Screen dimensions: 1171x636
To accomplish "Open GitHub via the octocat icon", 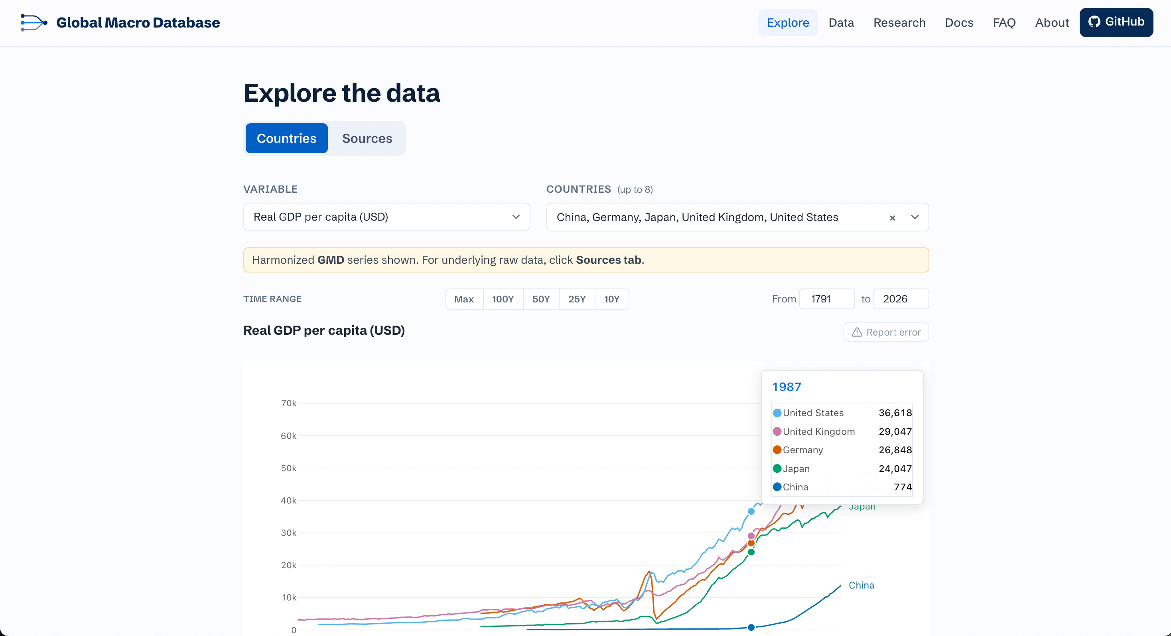I will tap(1094, 22).
